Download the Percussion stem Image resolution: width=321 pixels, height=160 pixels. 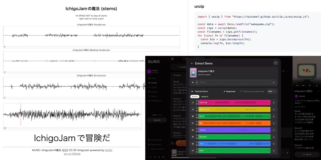274,137
